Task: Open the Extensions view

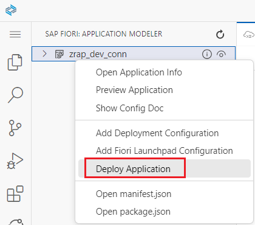Action: pos(15,193)
